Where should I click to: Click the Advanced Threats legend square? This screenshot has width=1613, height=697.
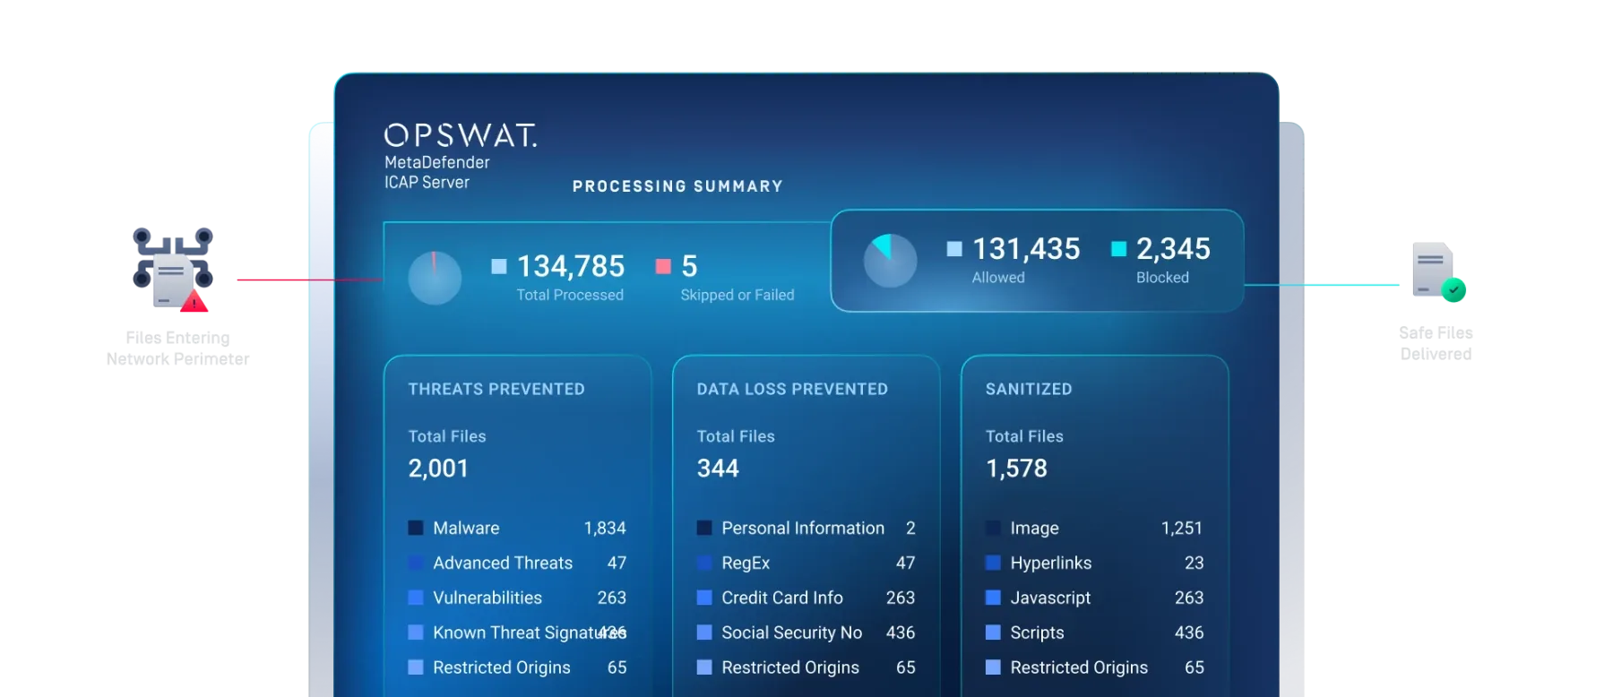416,563
